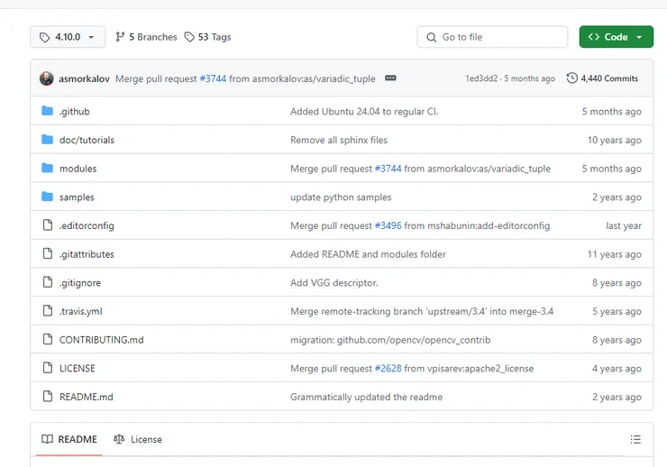This screenshot has height=467, width=667.
Task: Click the samples folder icon
Action: (x=48, y=197)
